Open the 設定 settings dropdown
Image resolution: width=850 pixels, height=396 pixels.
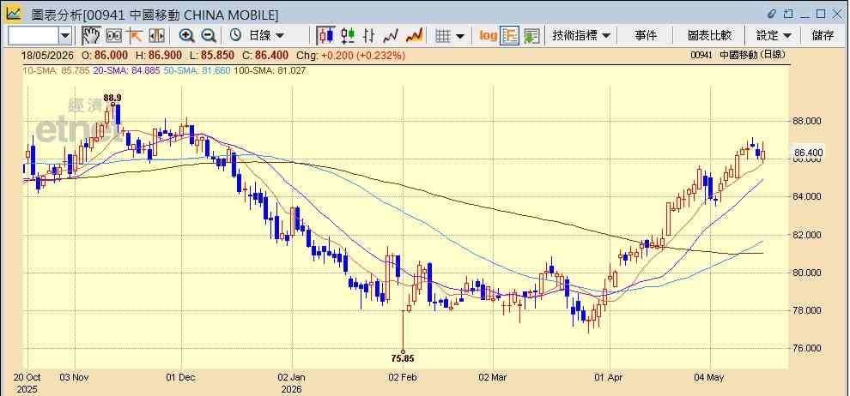[x=774, y=36]
